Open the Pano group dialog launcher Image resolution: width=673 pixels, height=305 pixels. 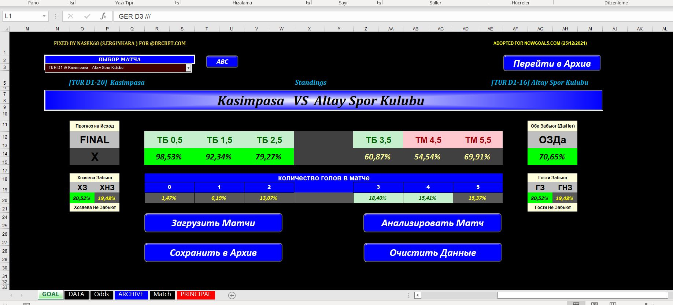tap(72, 3)
